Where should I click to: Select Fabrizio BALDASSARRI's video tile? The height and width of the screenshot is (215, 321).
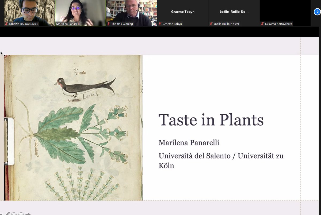click(29, 13)
